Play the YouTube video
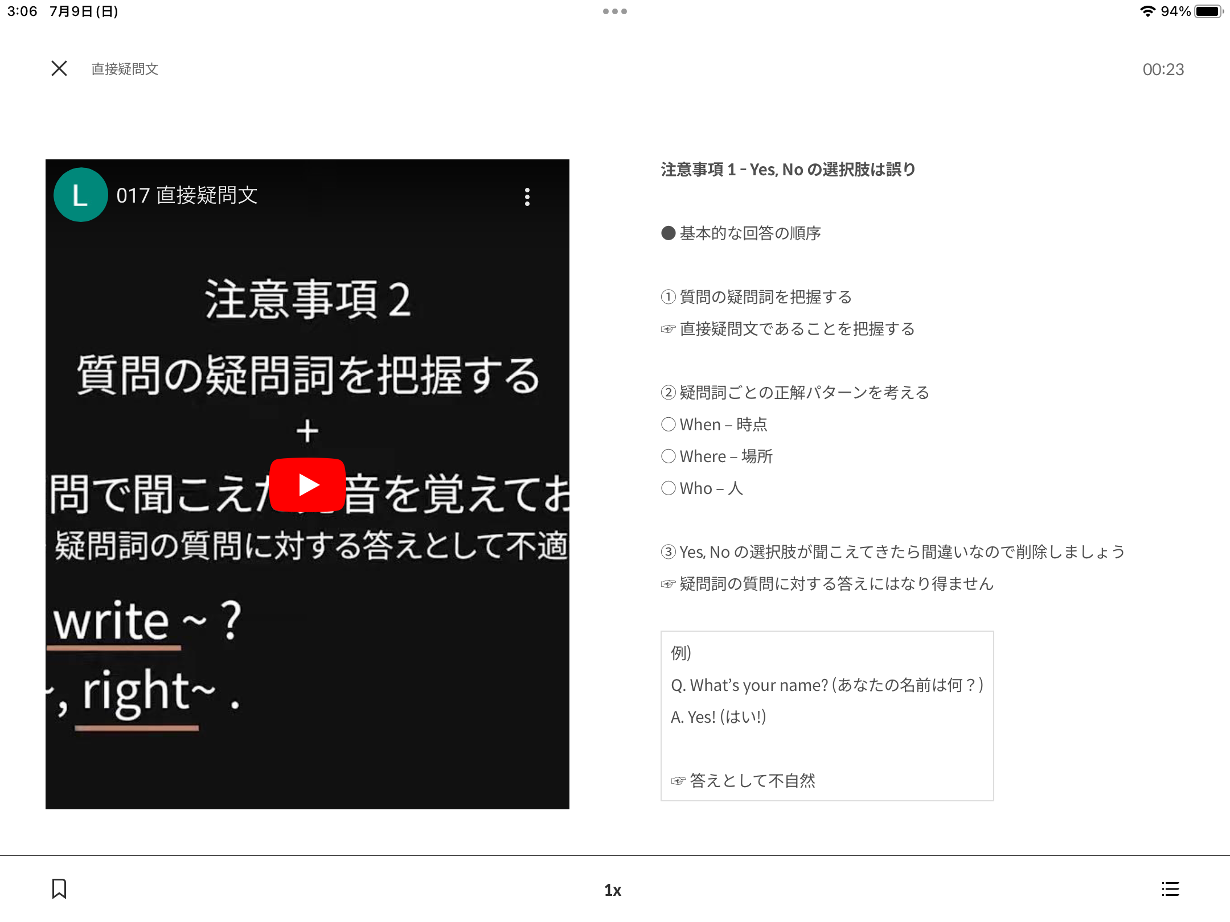1230x922 pixels. (x=307, y=485)
